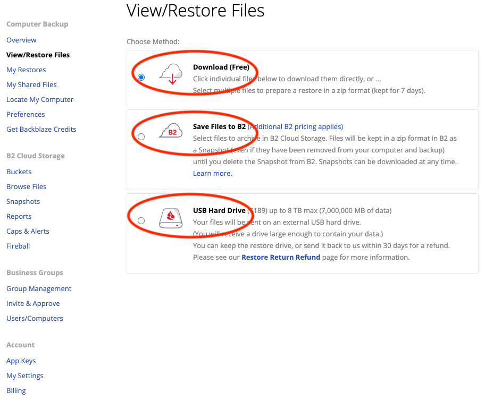Open the Buckets page

(x=19, y=172)
